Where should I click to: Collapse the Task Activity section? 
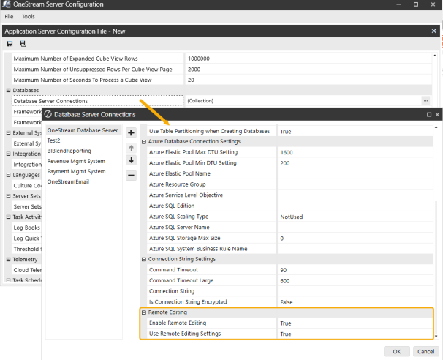click(x=9, y=217)
